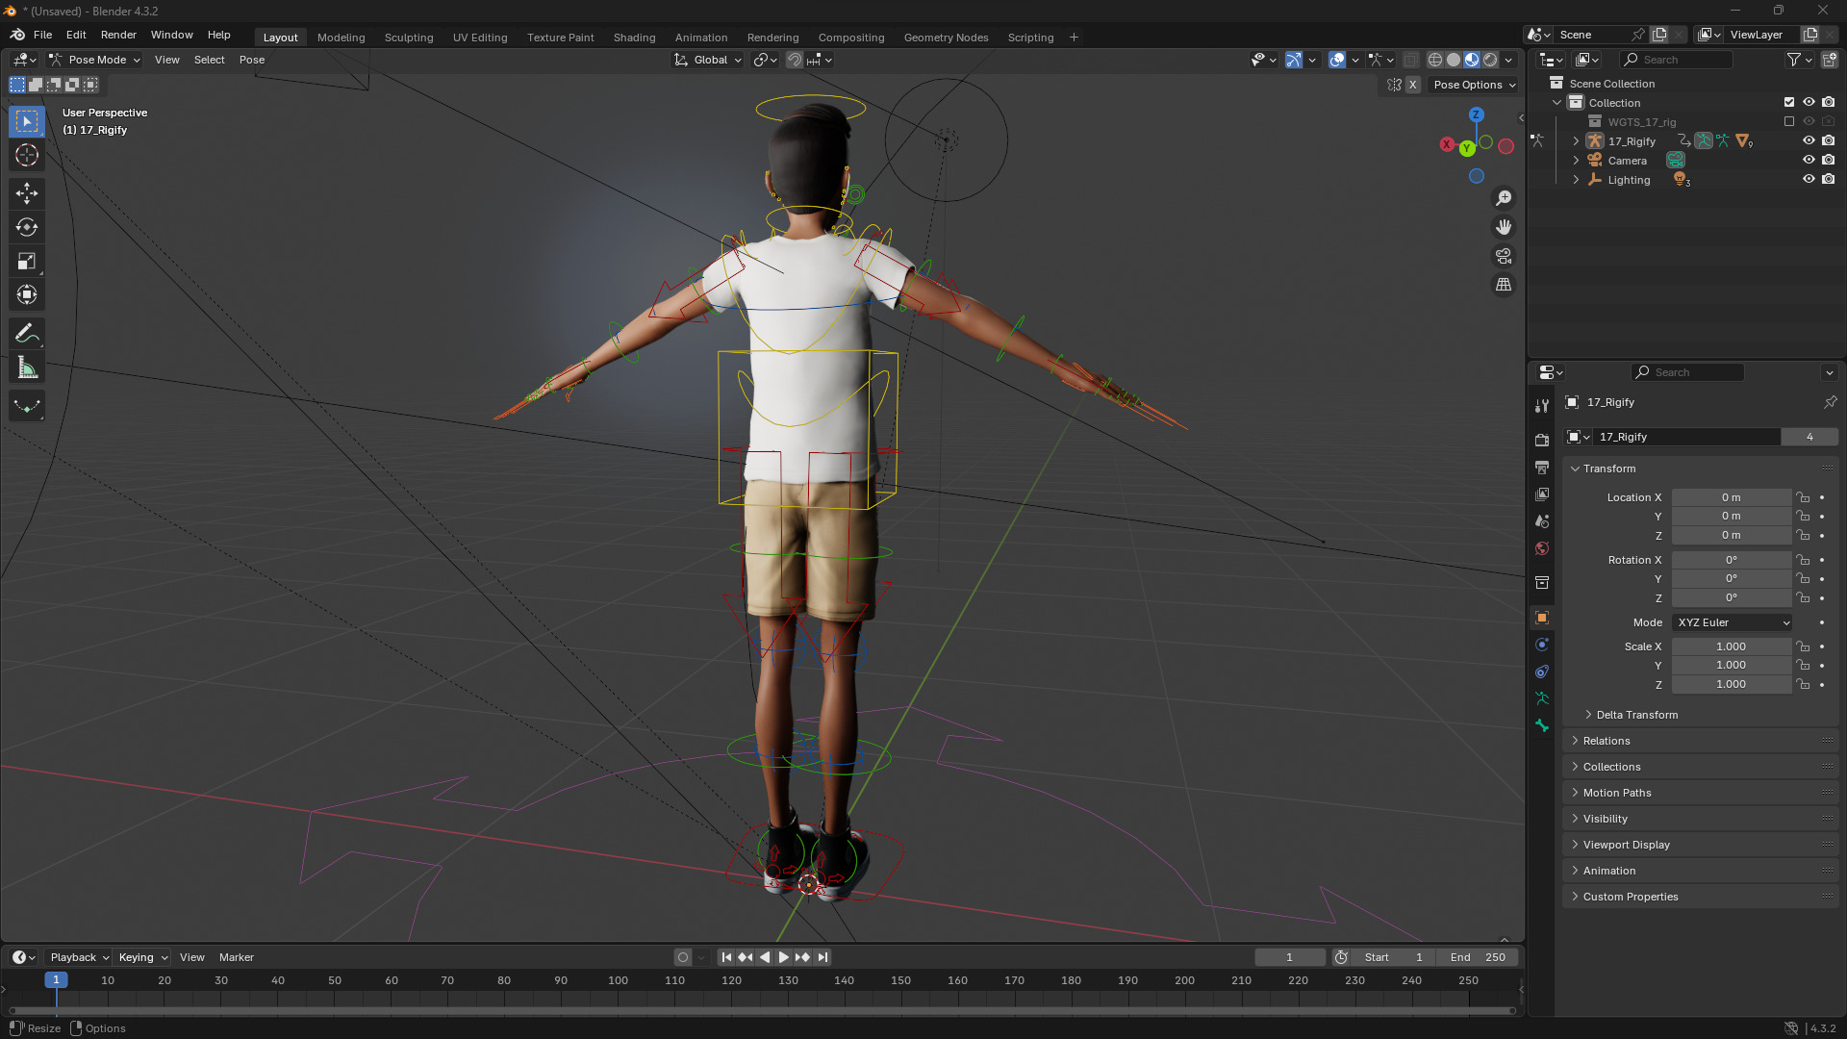Hide Camera with its eye icon
Image resolution: width=1847 pixels, height=1039 pixels.
tap(1809, 160)
